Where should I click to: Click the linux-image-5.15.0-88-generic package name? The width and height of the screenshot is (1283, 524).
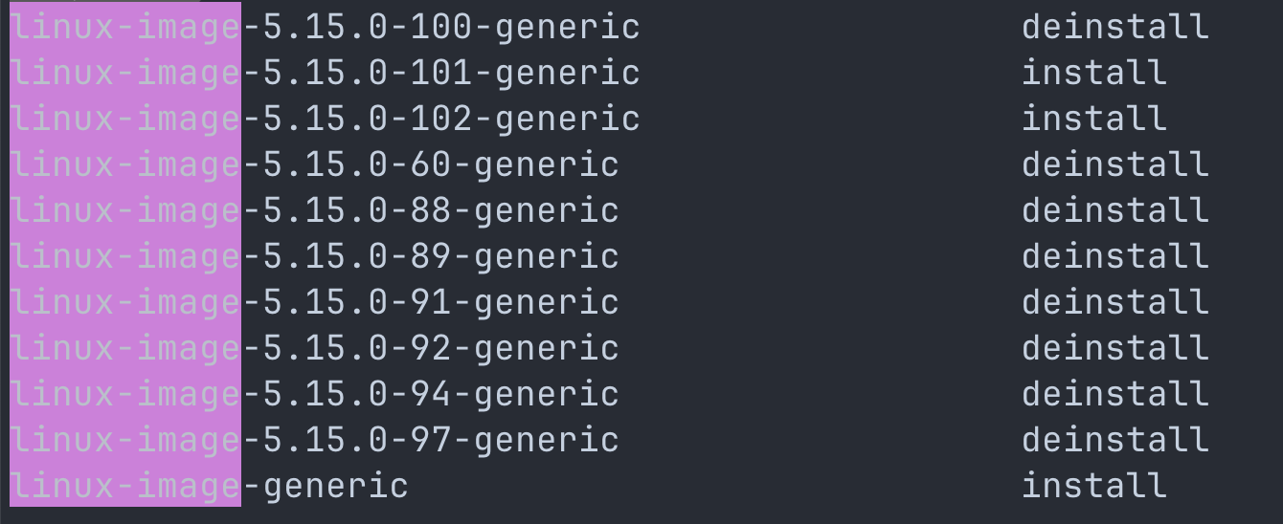[x=314, y=210]
